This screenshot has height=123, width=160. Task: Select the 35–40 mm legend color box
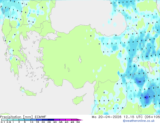(62, 120)
